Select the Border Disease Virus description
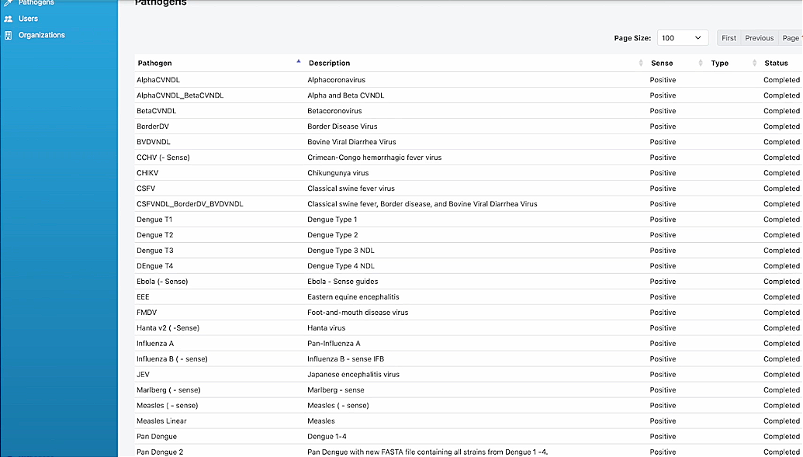803x457 pixels. pos(342,126)
